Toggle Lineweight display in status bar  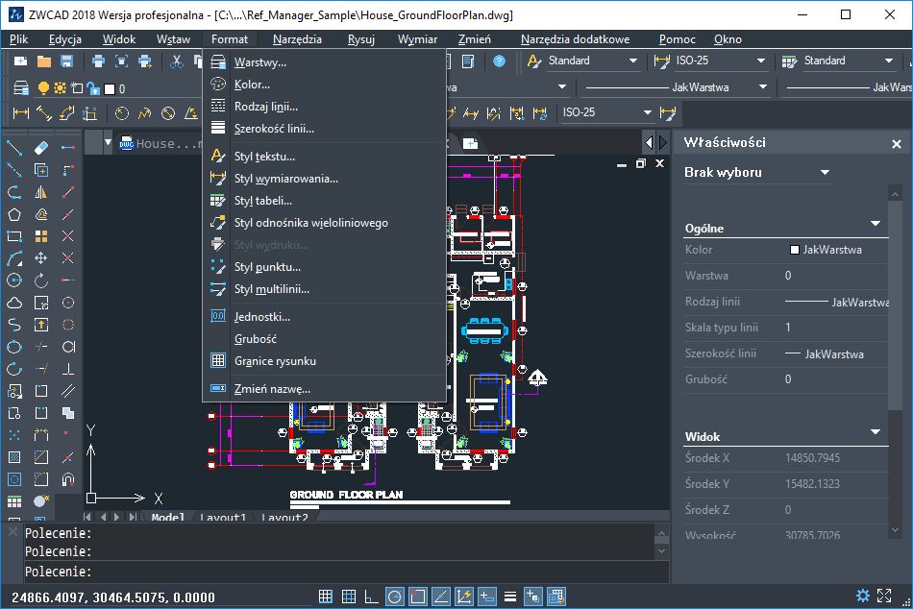[x=510, y=597]
